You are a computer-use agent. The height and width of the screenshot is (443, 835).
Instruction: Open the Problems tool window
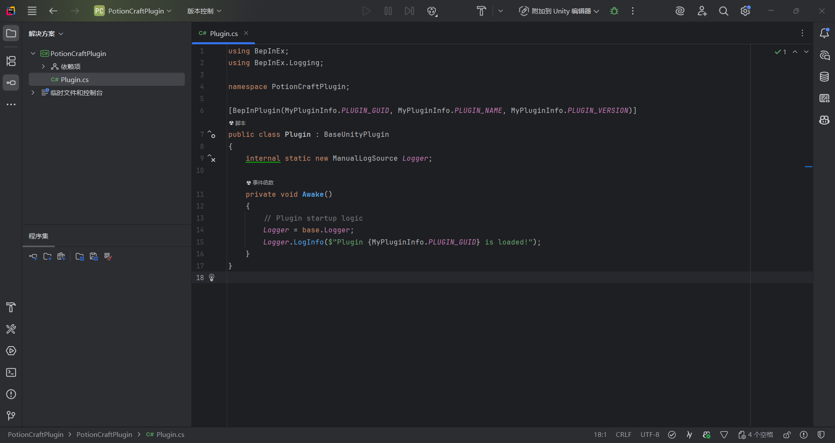11,394
